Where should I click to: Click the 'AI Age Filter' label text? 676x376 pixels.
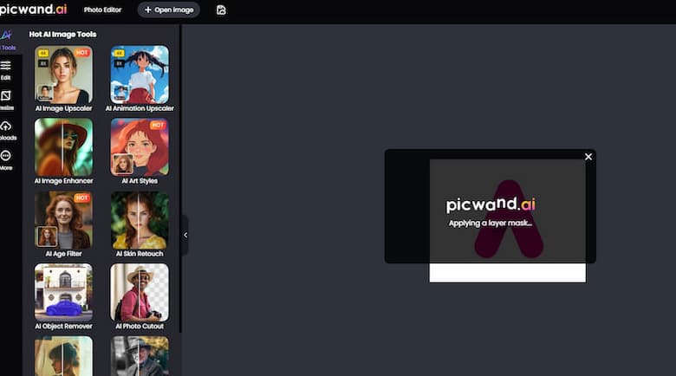coord(64,254)
